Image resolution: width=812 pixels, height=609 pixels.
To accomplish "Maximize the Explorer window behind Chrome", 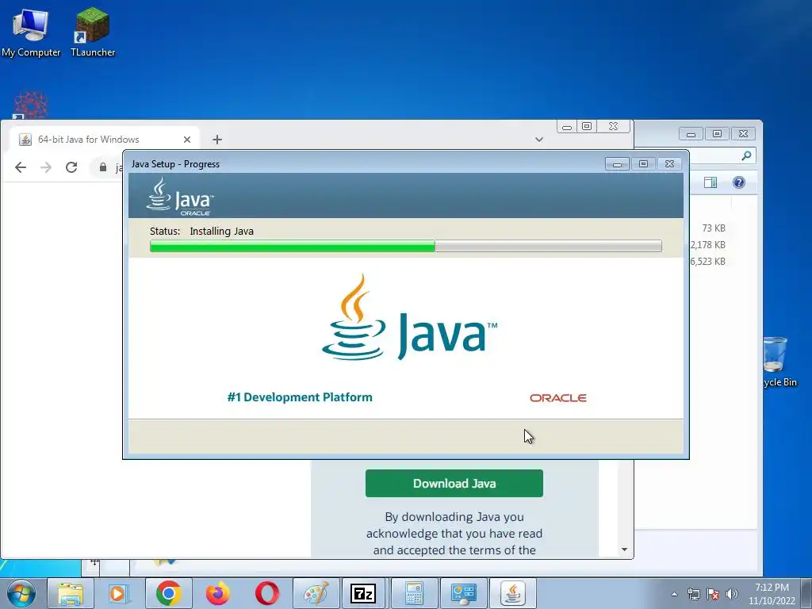I will coord(717,134).
